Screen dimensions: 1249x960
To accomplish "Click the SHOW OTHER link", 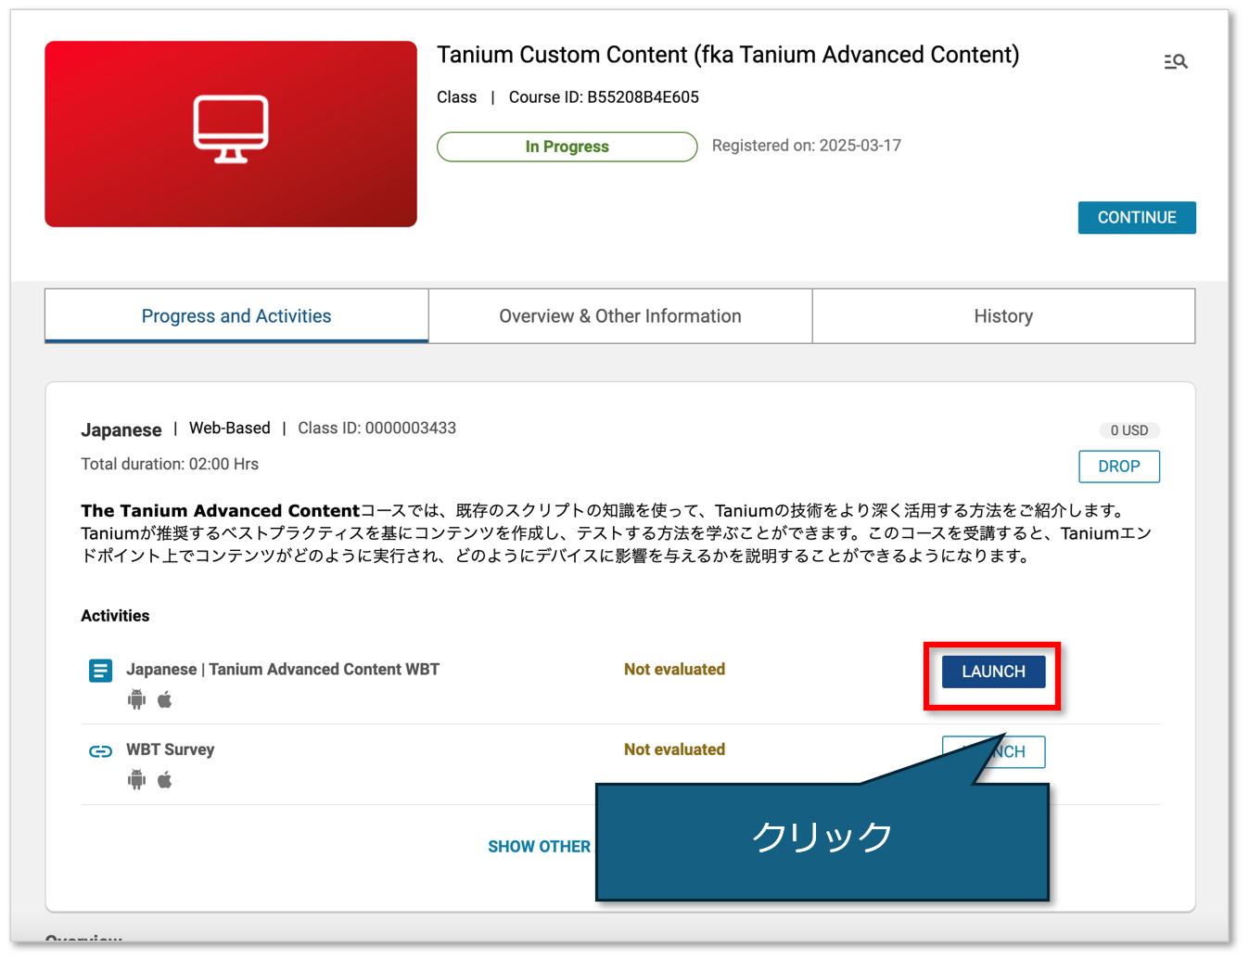I will (540, 847).
